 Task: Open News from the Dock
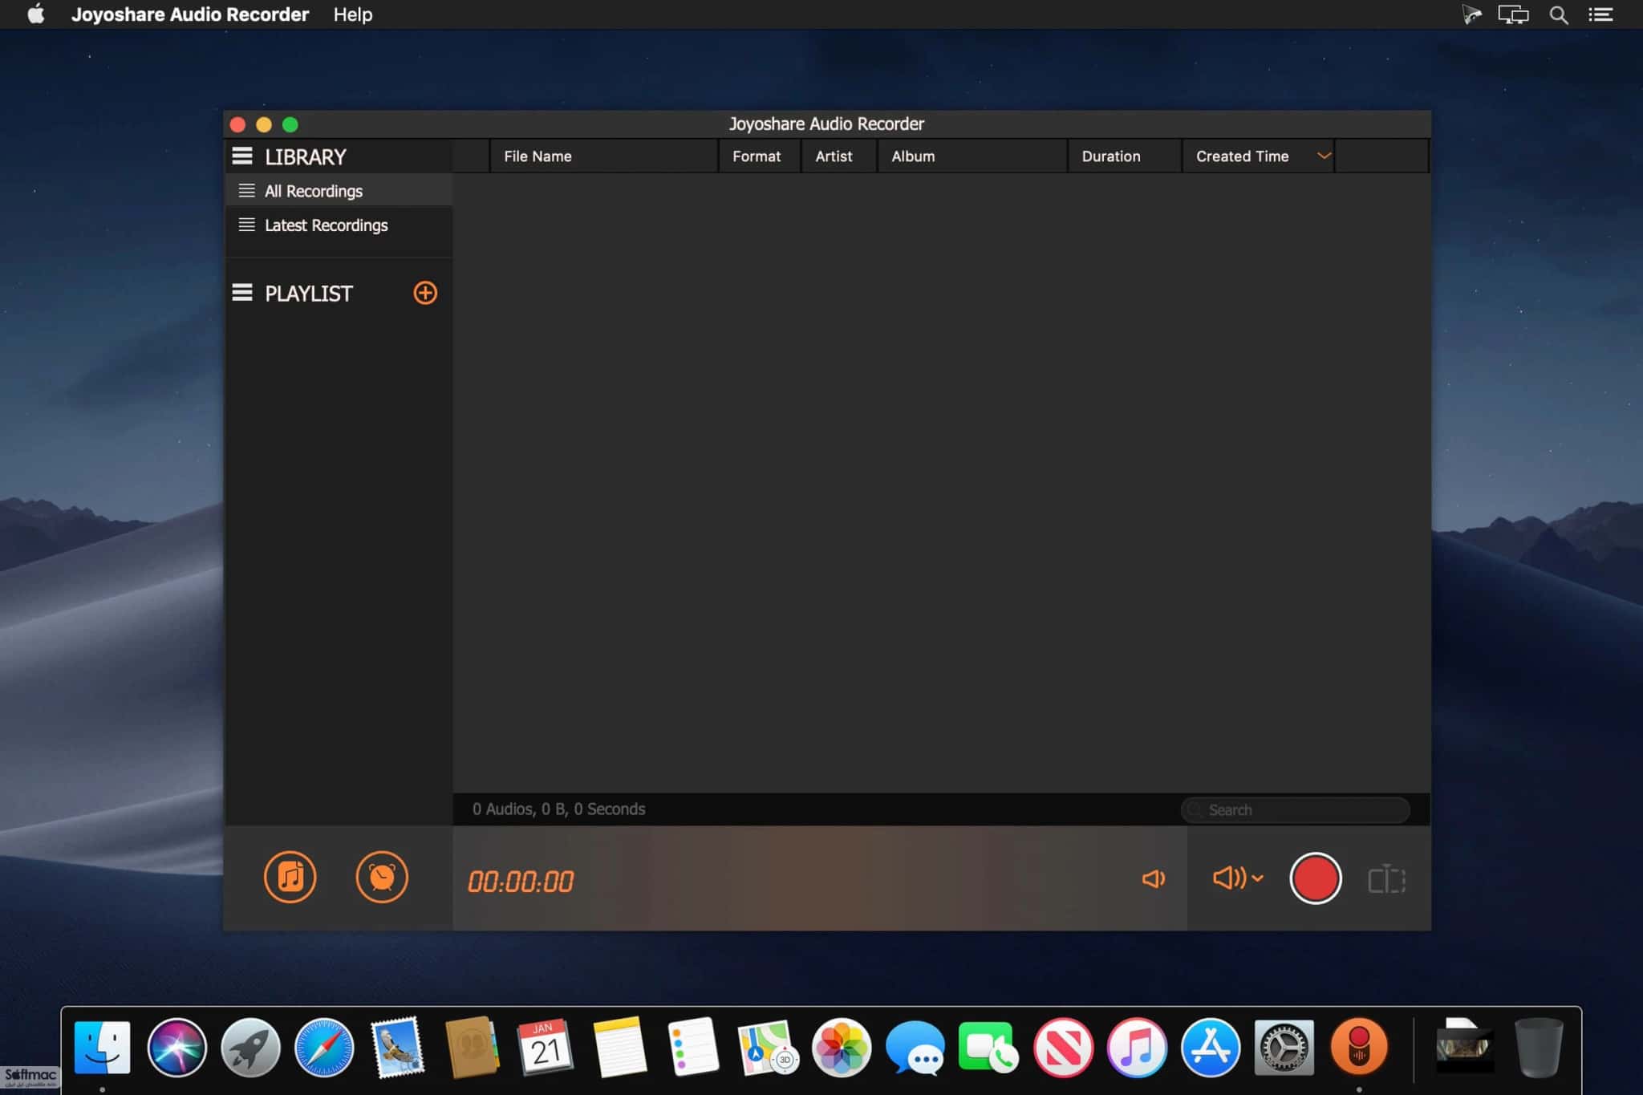click(1063, 1047)
